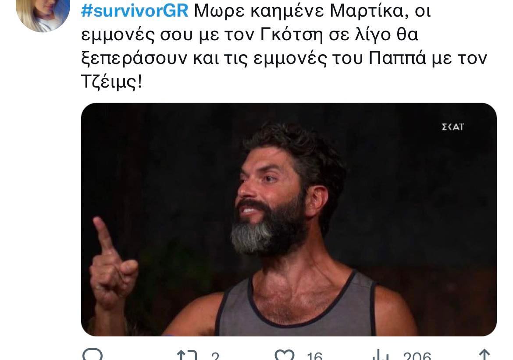Select the view count showing 206
The width and height of the screenshot is (513, 360).
[x=417, y=356]
